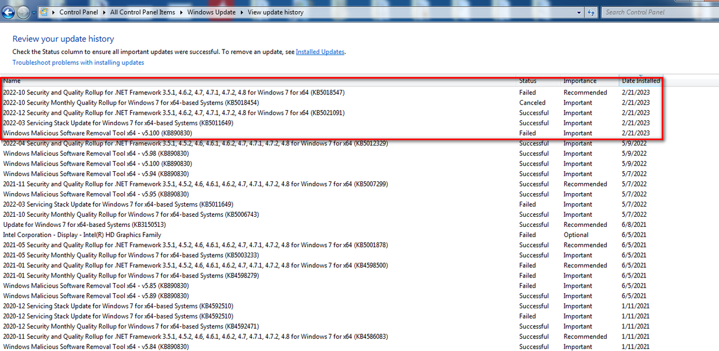Click the Search Control Panel field
This screenshot has height=351, width=719.
click(659, 12)
